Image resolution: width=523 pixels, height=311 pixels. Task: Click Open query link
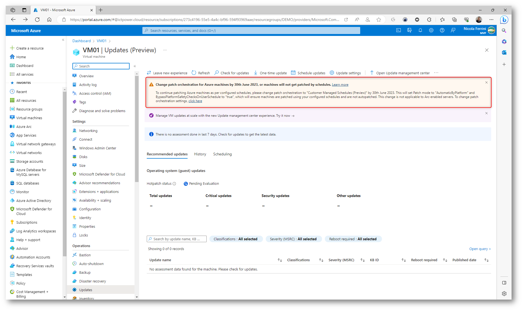(480, 249)
